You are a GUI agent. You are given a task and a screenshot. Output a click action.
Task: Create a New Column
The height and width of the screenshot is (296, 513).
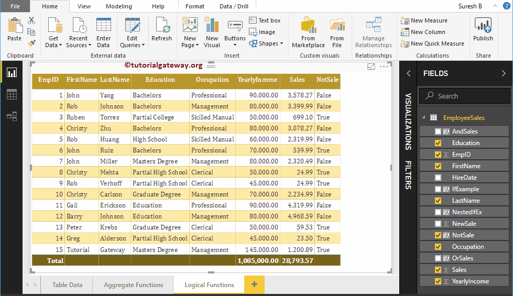(423, 32)
